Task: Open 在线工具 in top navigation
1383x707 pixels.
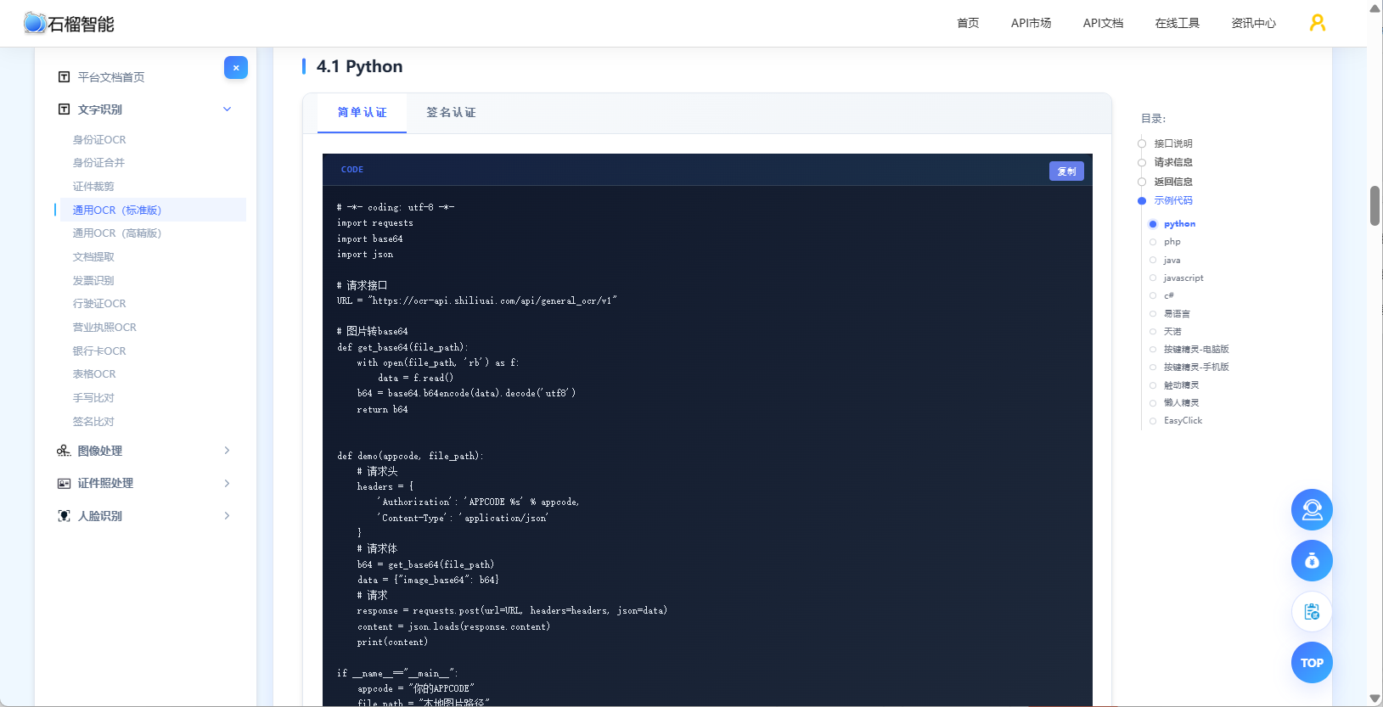Action: click(x=1177, y=24)
